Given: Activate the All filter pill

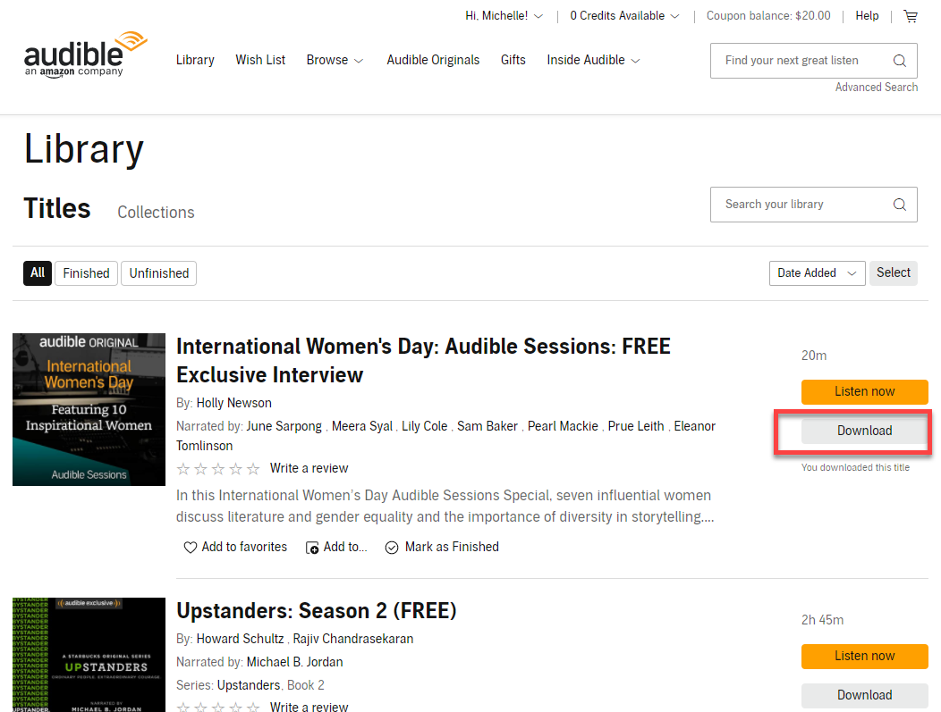Looking at the screenshot, I should [x=37, y=272].
